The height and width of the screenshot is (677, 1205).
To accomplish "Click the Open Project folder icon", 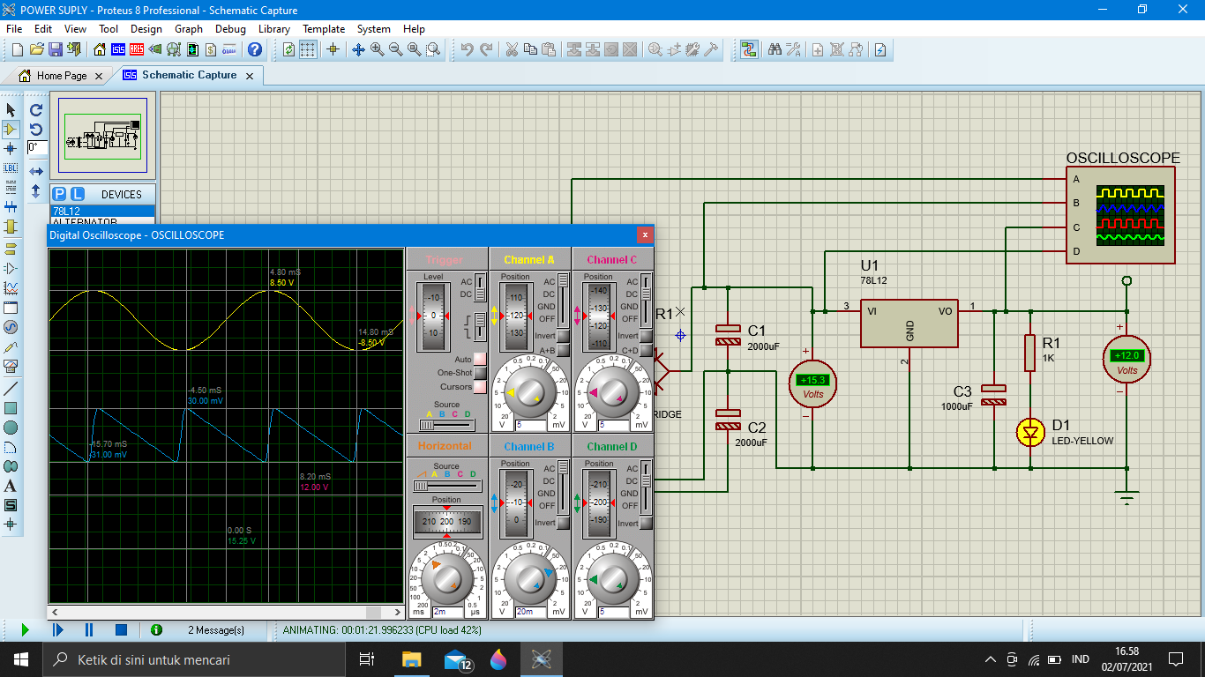I will [x=36, y=49].
